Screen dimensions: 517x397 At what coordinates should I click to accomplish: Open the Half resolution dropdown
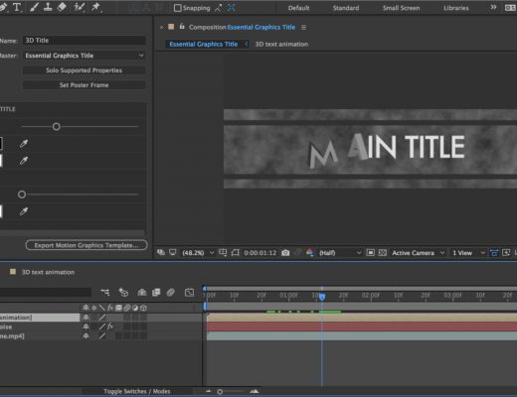pos(340,253)
